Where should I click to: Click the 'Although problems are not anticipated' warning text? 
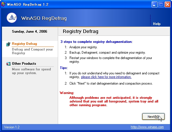pos(114,101)
